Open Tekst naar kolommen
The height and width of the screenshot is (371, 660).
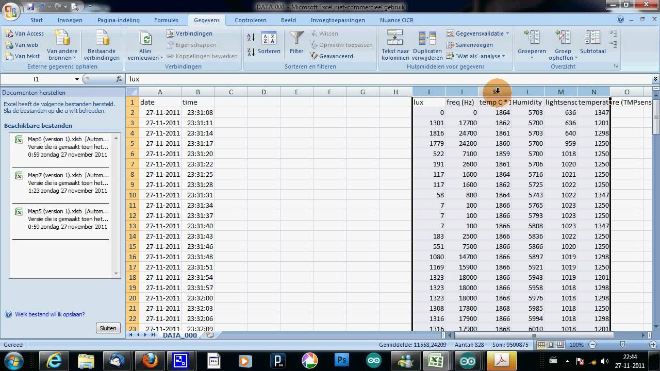pos(395,45)
